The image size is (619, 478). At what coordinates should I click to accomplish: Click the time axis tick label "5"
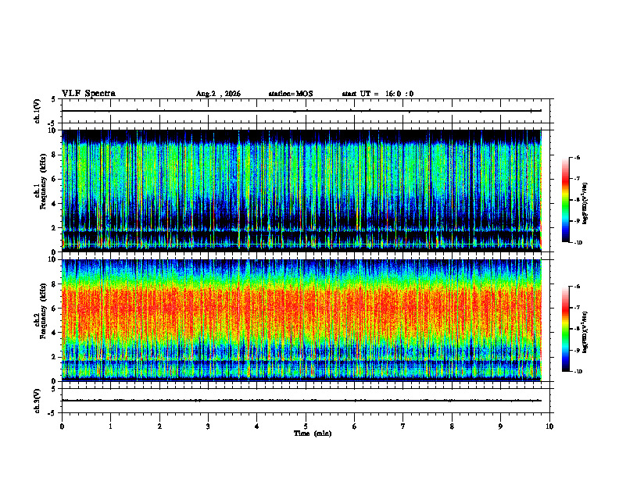pyautogui.click(x=306, y=426)
